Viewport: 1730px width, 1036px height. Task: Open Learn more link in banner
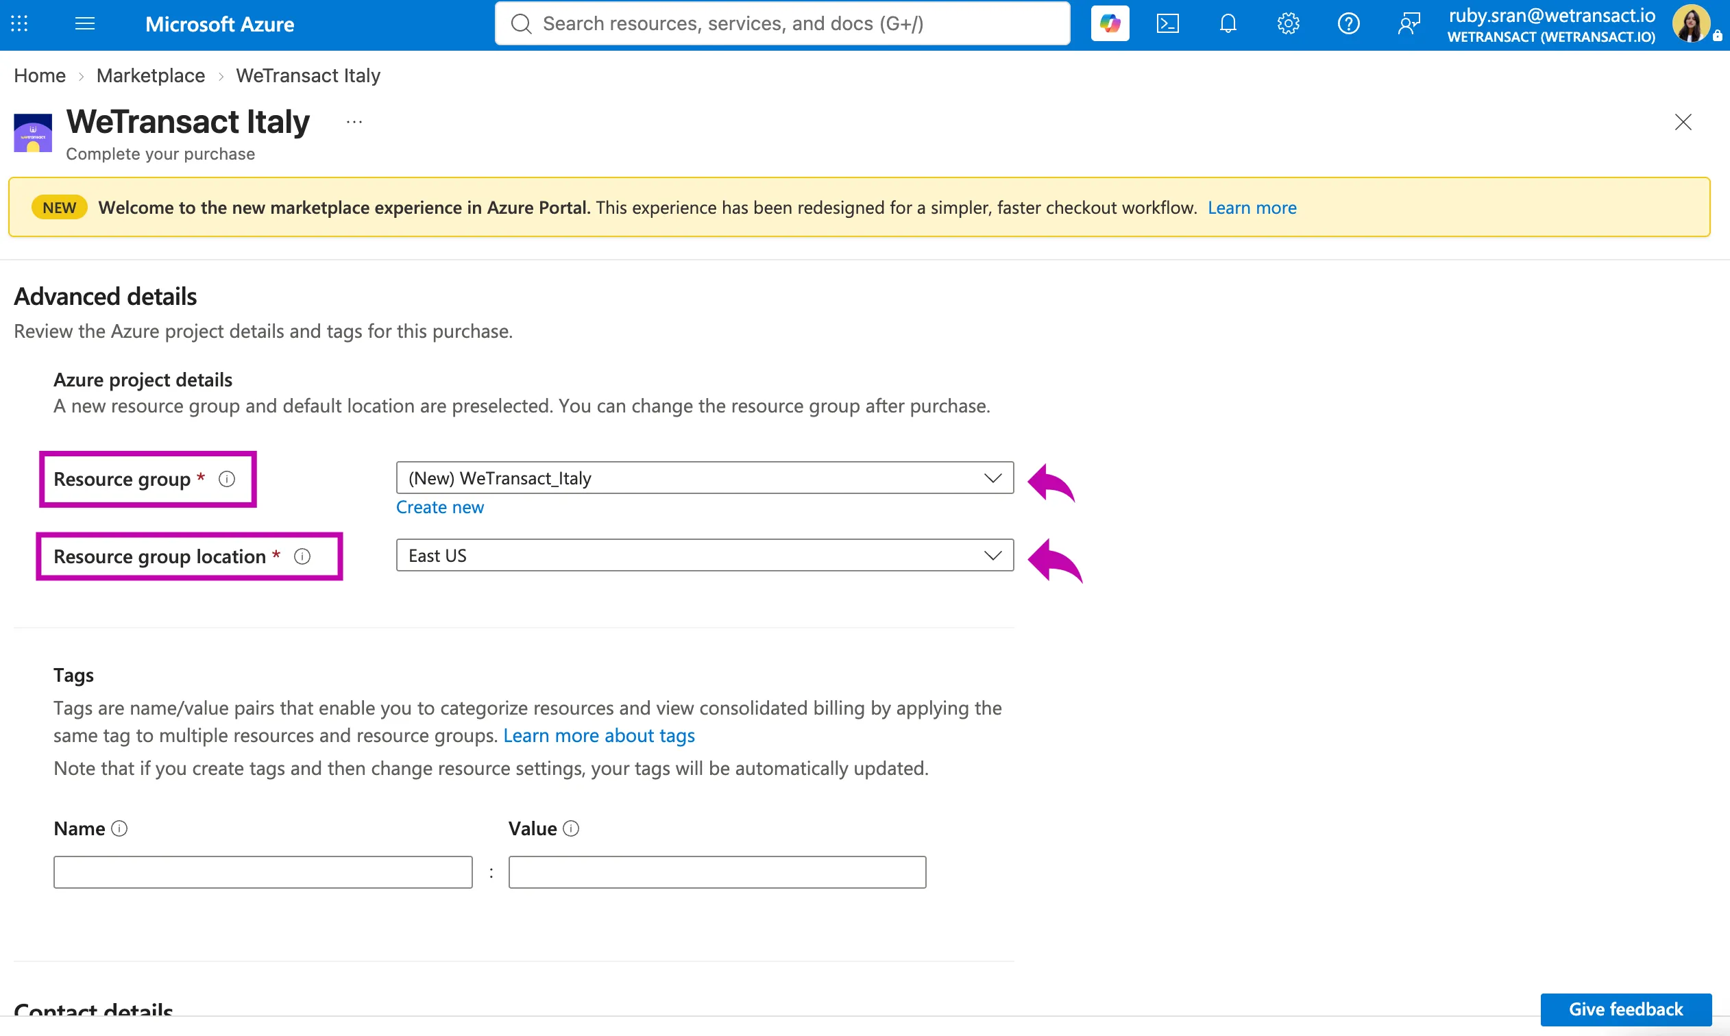click(1252, 208)
